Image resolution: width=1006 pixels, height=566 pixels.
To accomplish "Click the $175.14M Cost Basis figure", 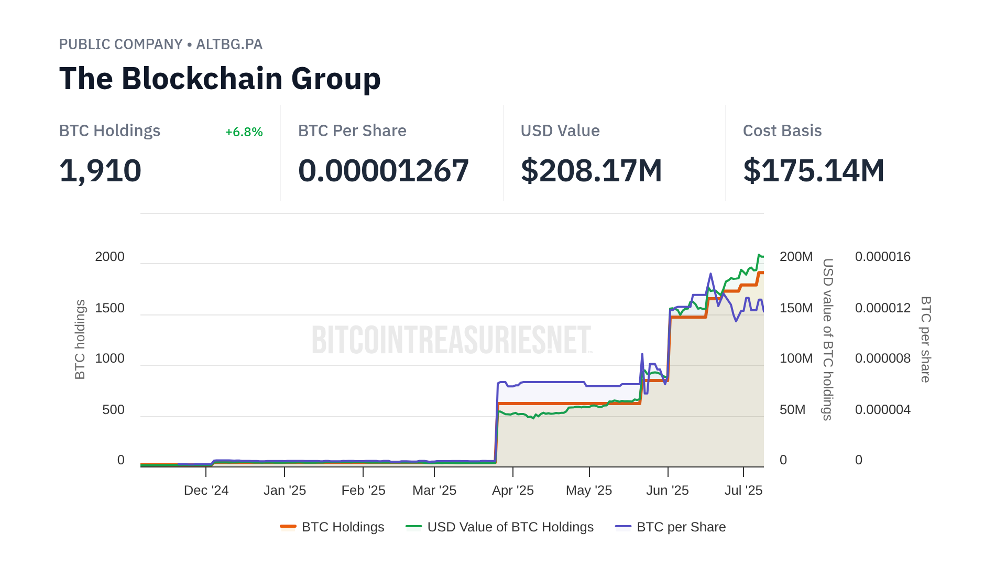I will click(x=814, y=171).
